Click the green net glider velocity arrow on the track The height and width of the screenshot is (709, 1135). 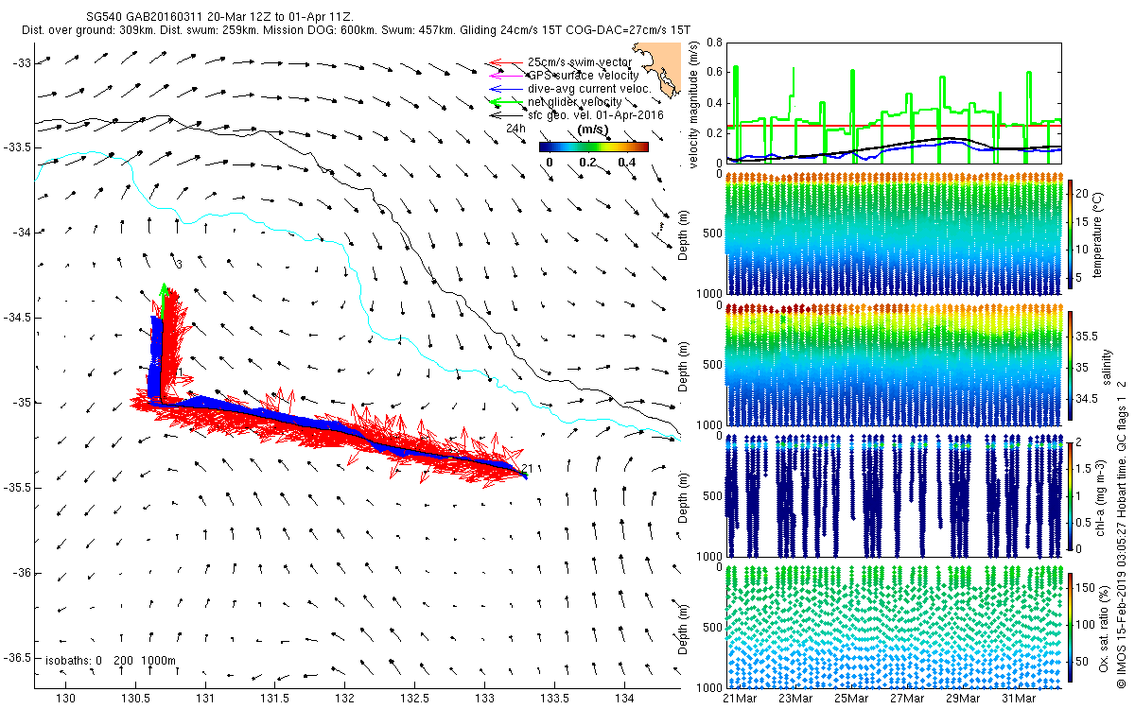pos(164,301)
